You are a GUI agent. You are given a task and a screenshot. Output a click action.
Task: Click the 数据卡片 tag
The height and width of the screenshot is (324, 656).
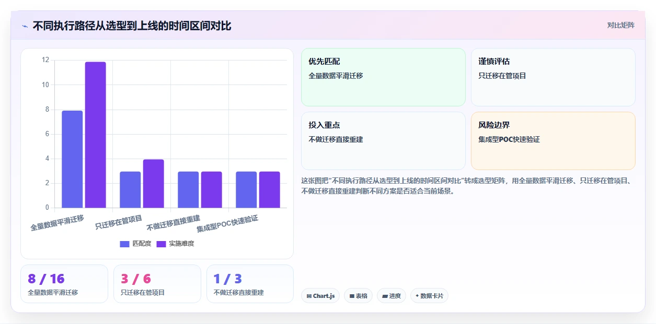point(429,296)
